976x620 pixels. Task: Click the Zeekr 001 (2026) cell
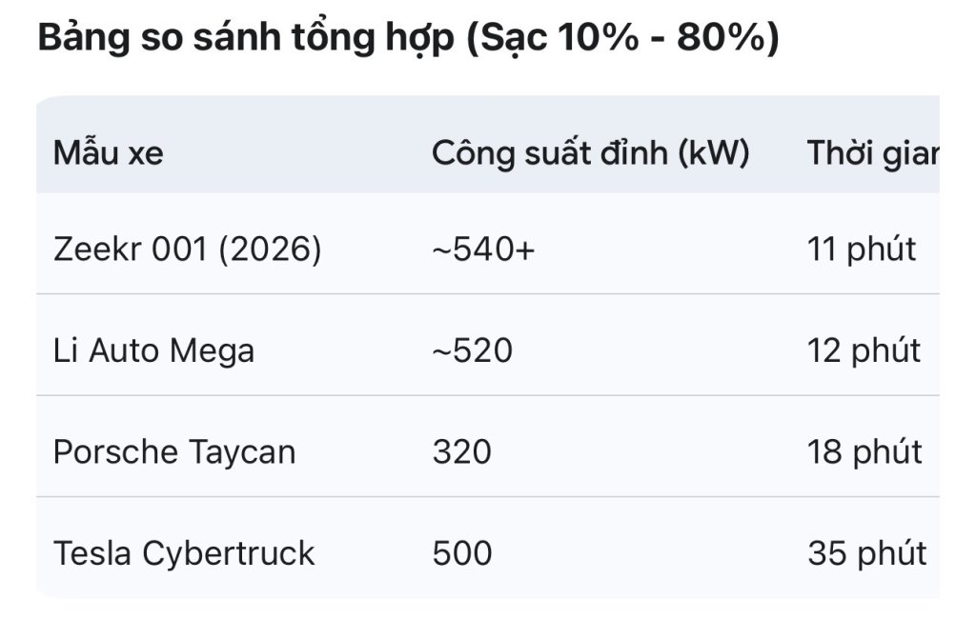188,250
